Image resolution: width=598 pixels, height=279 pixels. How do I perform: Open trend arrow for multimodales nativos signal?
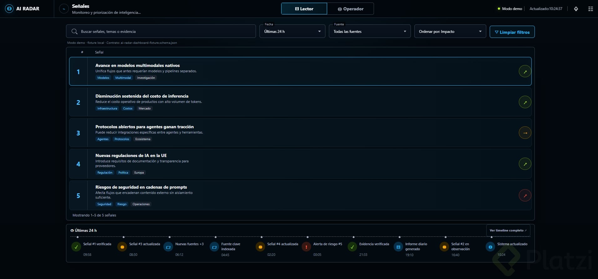point(525,72)
